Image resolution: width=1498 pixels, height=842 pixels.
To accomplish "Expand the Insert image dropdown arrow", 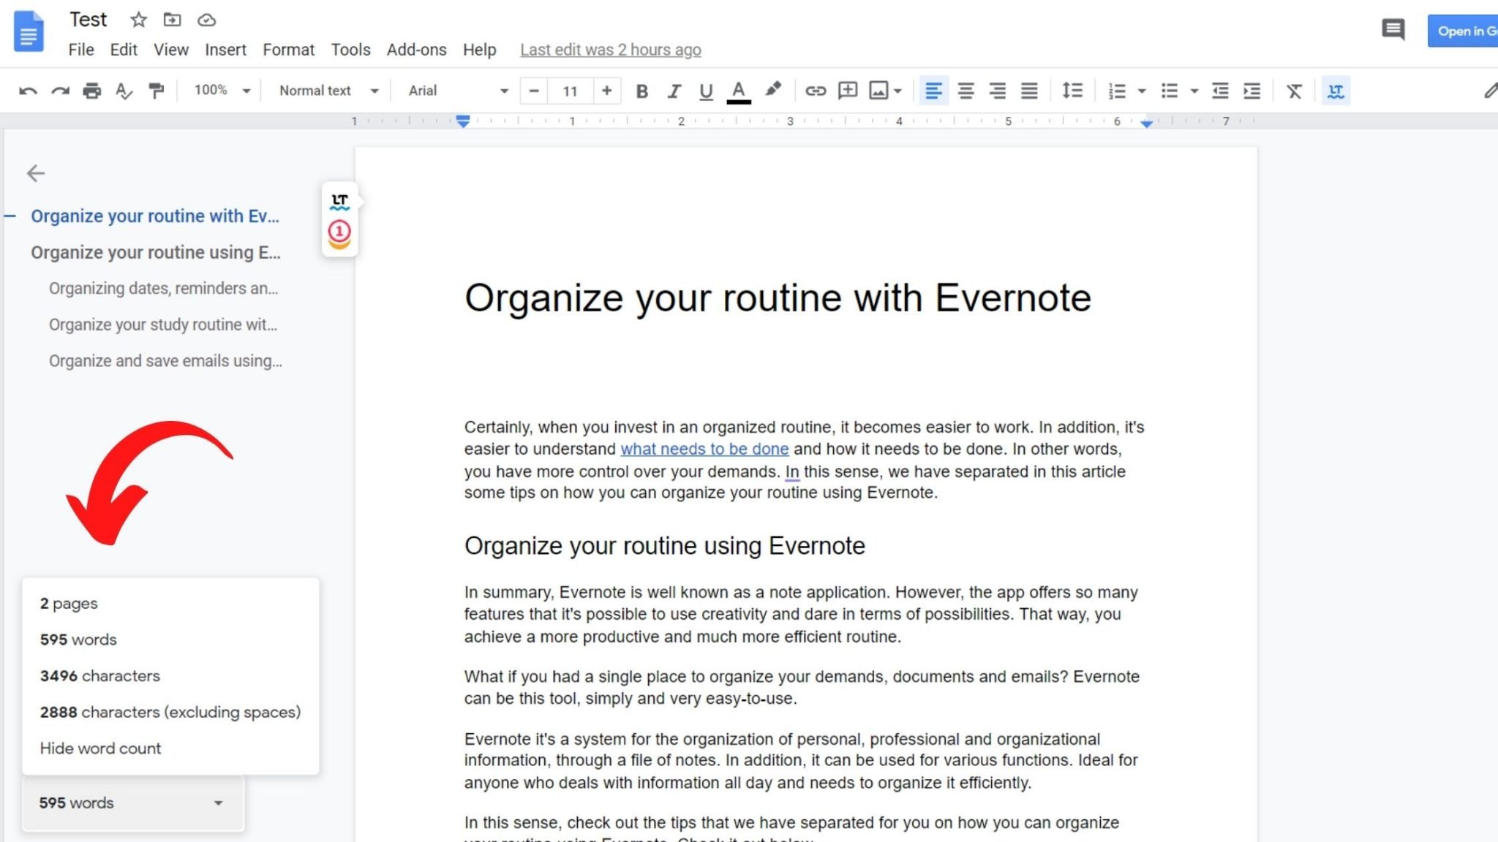I will pos(897,91).
